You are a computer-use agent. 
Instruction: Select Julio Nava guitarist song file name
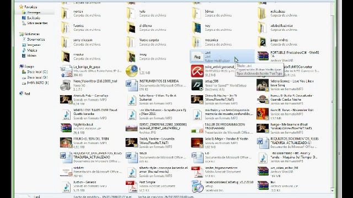pyautogui.click(x=158, y=98)
